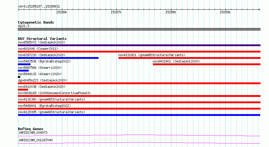Screen dimensions: 269x147
Task: Open dgv6065n223 (Sedlazeck2020) label
Action: (43, 80)
